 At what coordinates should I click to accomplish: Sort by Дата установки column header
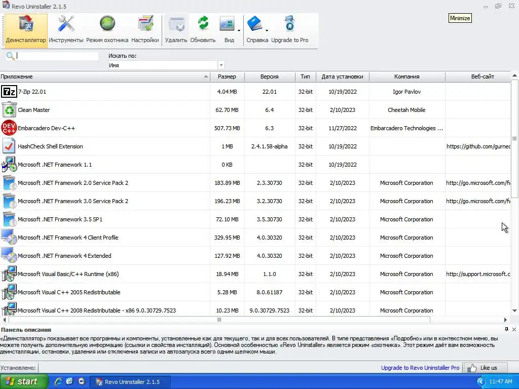tap(342, 76)
